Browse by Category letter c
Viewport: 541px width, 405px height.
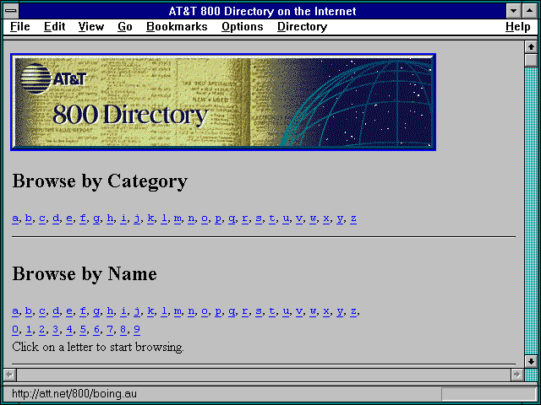point(42,219)
